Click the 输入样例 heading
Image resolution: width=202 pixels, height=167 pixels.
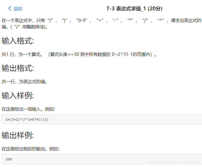click(x=18, y=95)
